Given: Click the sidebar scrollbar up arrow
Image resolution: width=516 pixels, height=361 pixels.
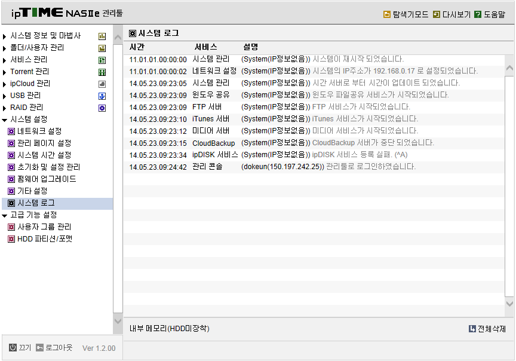Looking at the screenshot, I should 118,38.
